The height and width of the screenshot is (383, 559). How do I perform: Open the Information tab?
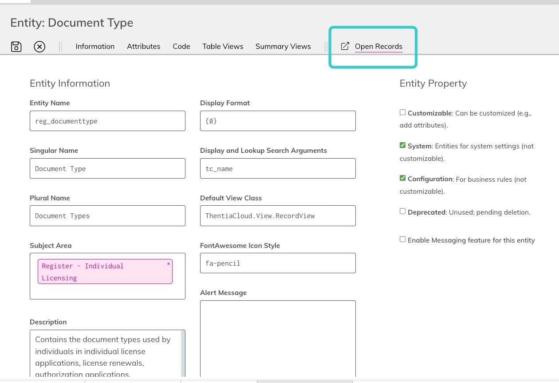click(x=95, y=46)
